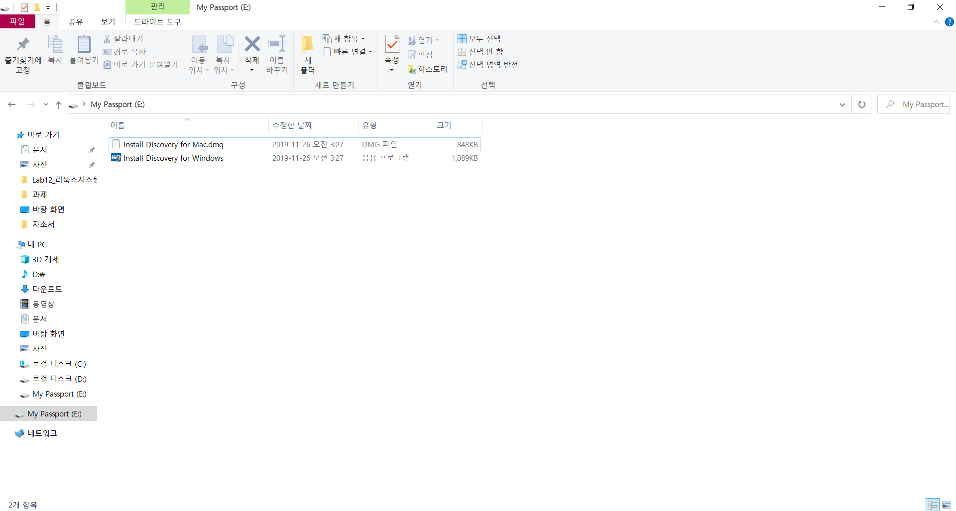Pin to Quick access (즐겨찾기에 고정)
This screenshot has height=511, width=956.
coord(23,55)
